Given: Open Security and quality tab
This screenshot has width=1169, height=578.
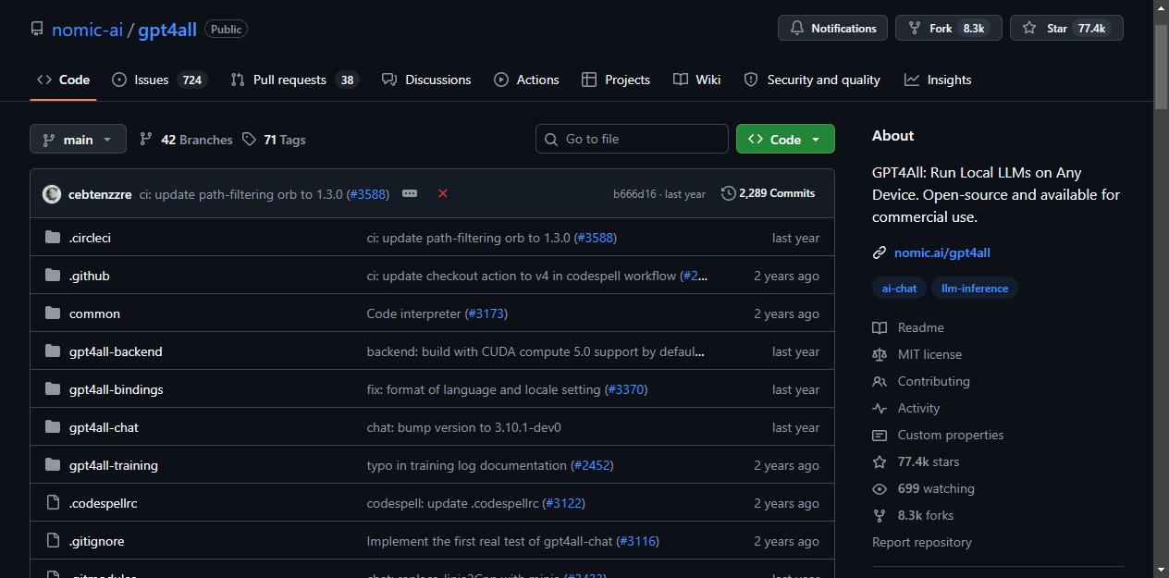Looking at the screenshot, I should click(812, 80).
